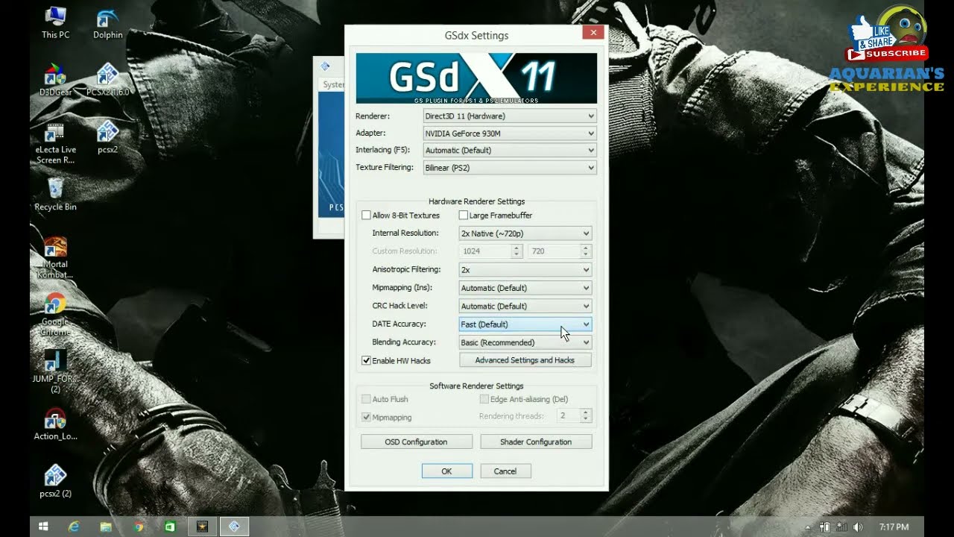The height and width of the screenshot is (537, 954).
Task: Open the Recycle Bin
Action: [55, 195]
